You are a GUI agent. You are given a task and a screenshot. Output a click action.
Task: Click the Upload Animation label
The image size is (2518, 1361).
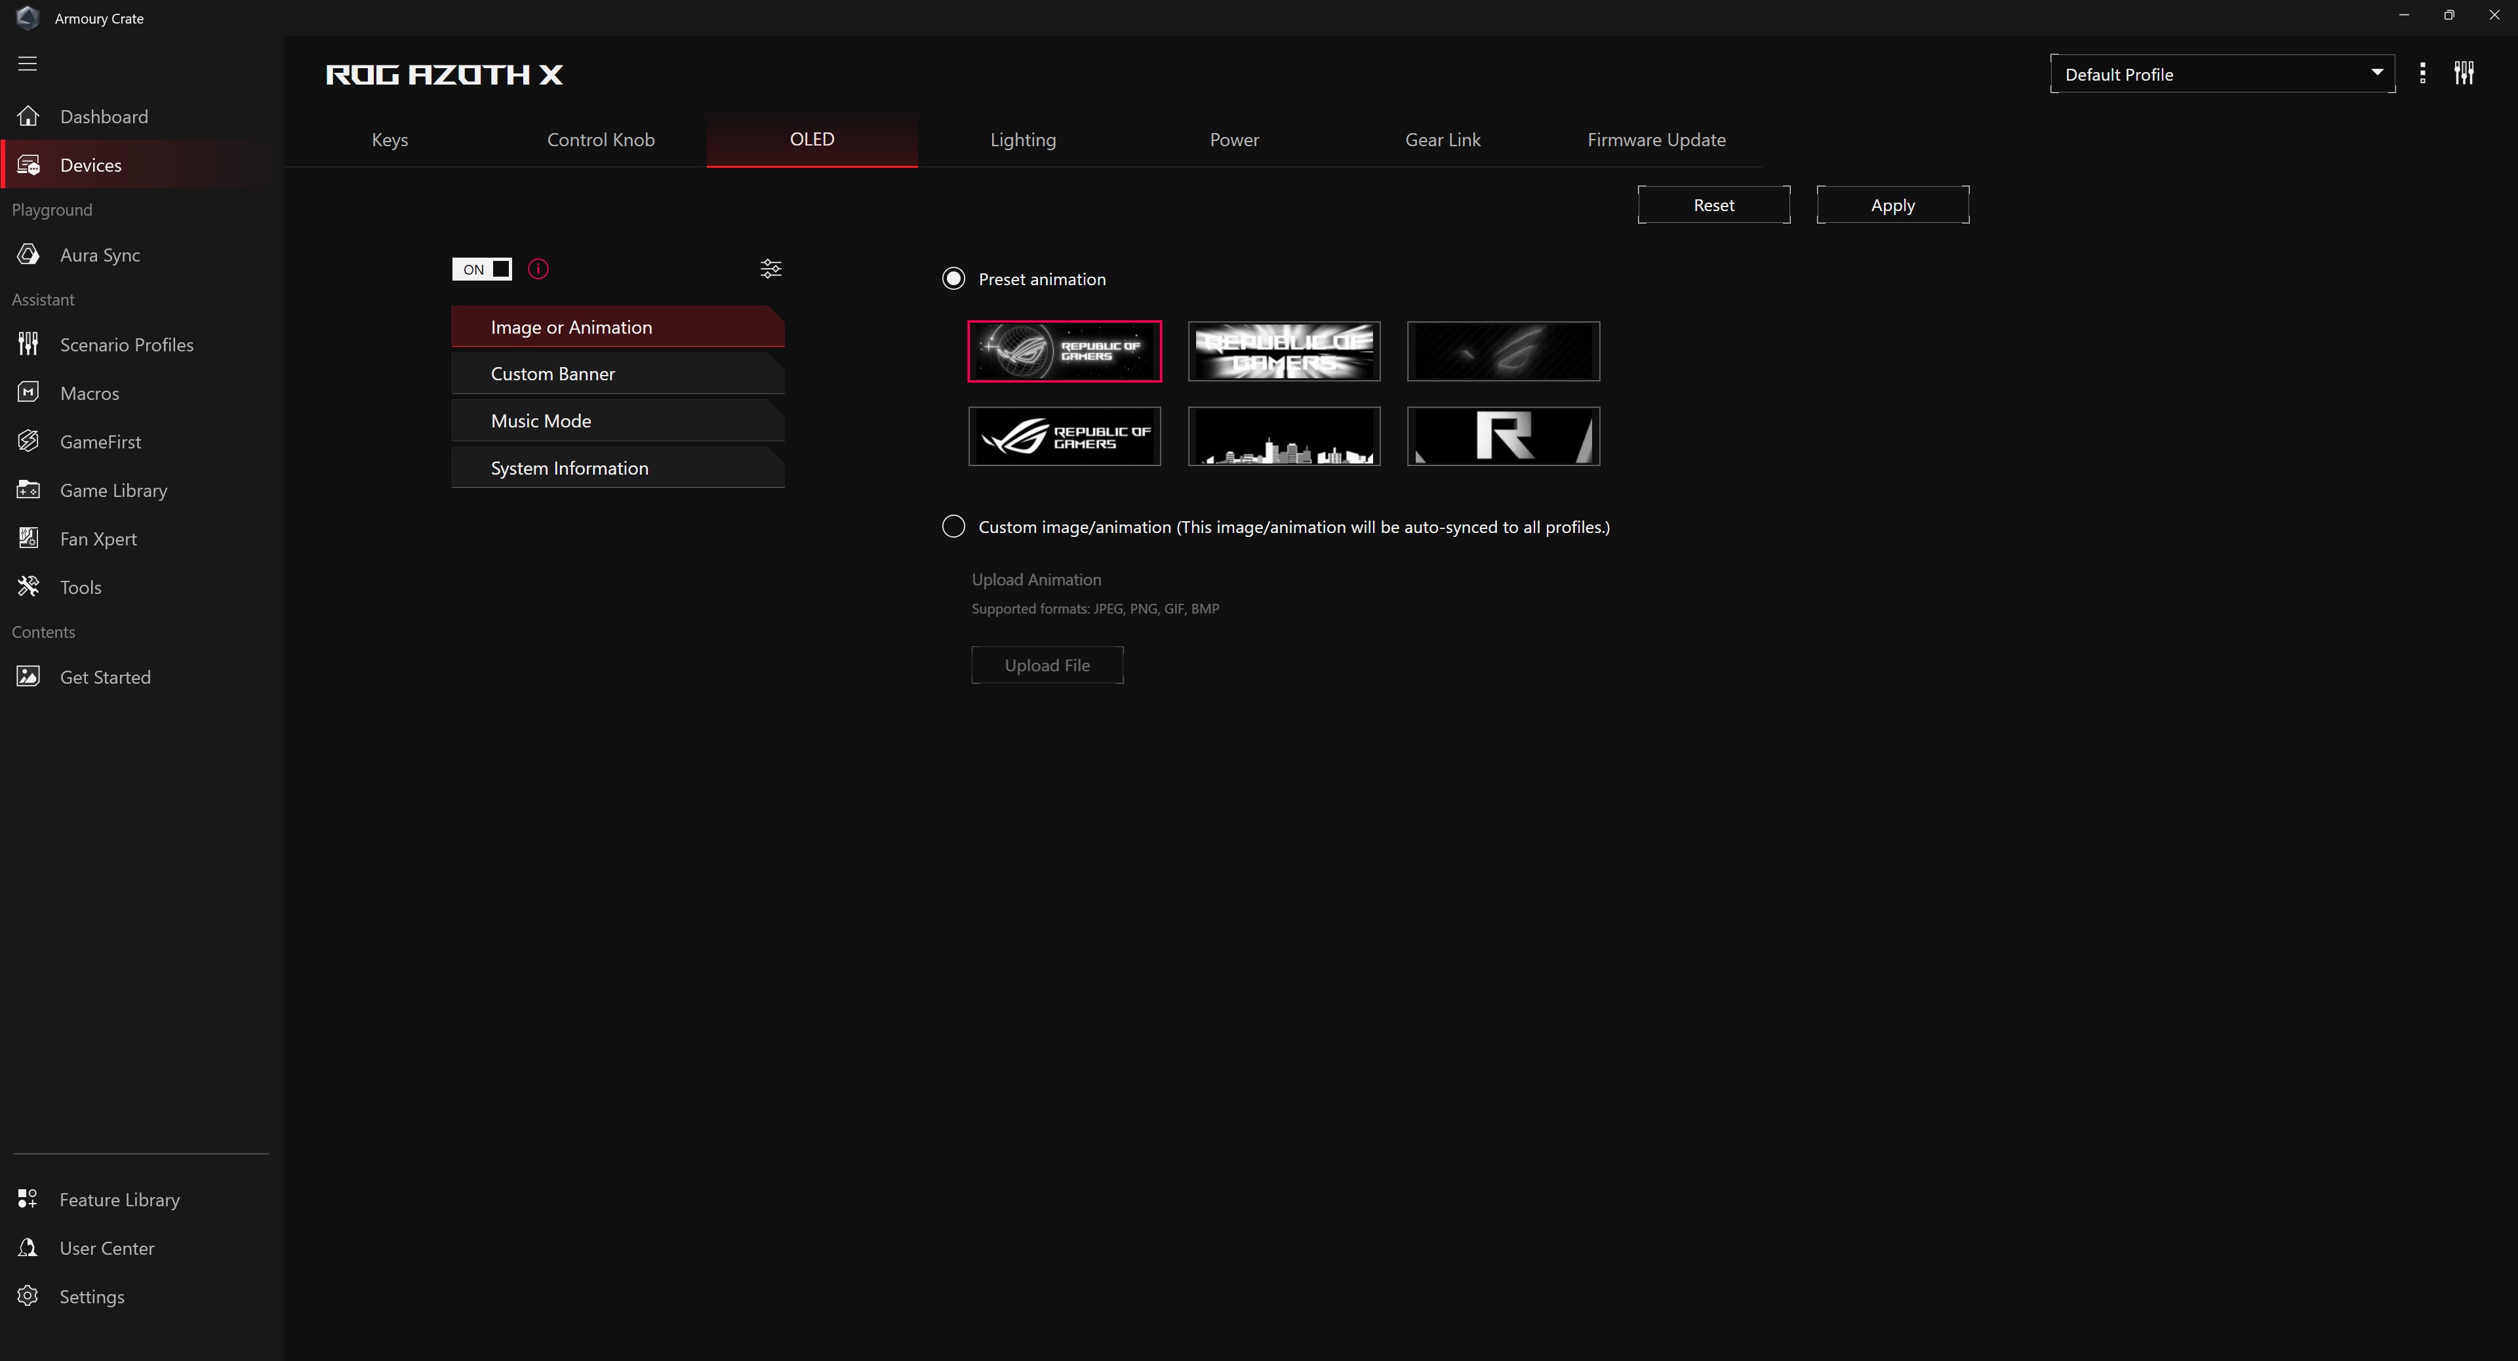[x=1036, y=580]
